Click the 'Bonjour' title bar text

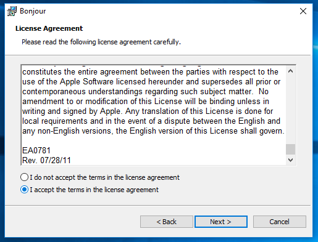pos(33,11)
